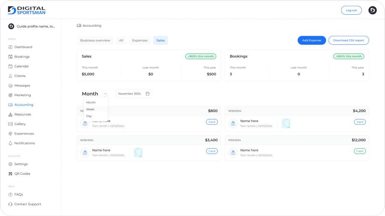This screenshot has height=216, width=385.
Task: Open the profile avatar icon in top bar
Action: coord(373,10)
